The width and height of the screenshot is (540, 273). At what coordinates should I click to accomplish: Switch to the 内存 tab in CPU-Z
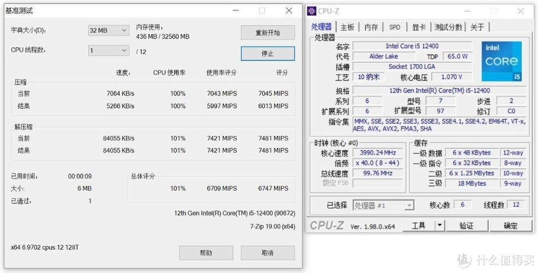(x=371, y=27)
